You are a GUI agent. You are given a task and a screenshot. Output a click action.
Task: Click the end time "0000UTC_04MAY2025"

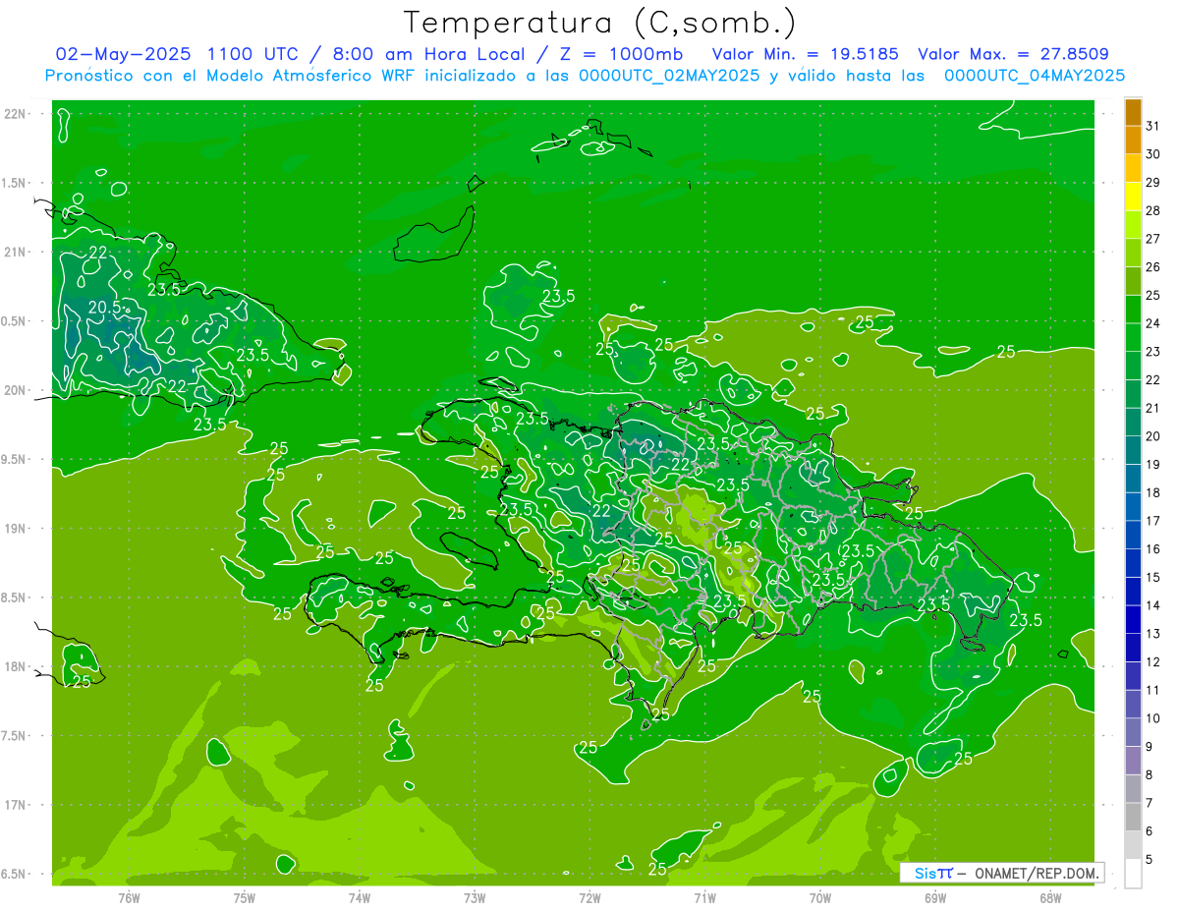click(1035, 76)
